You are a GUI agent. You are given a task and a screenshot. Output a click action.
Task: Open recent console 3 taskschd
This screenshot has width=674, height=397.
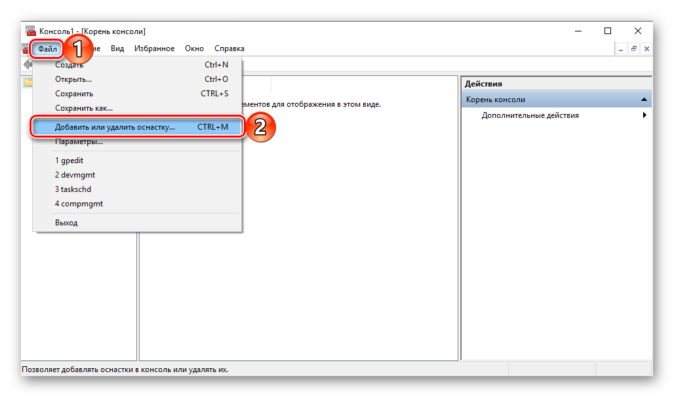pyautogui.click(x=73, y=189)
